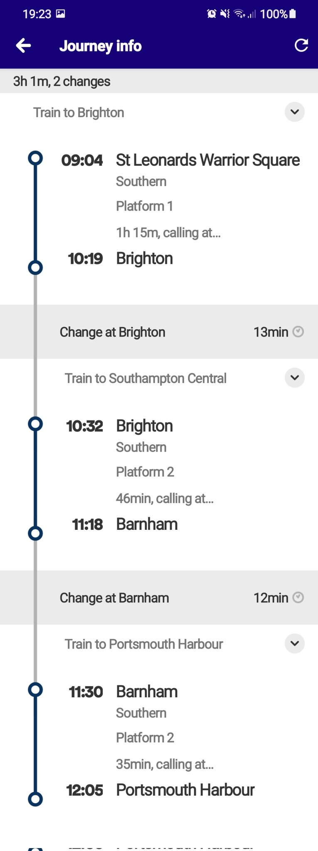Viewport: 318px width, 851px height.
Task: Tap the image notification icon
Action: point(61,14)
